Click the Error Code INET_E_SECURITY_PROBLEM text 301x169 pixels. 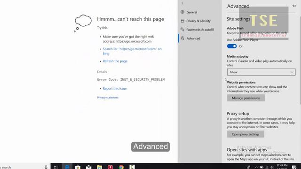pos(131,79)
